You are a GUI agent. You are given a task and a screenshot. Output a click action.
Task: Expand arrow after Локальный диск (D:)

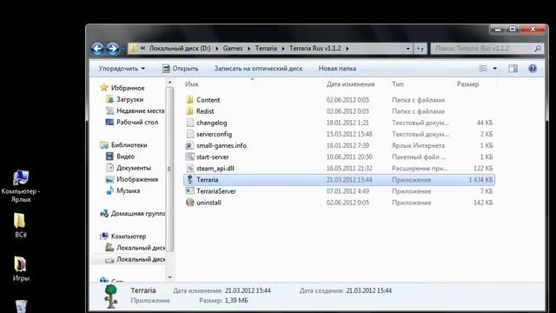216,49
